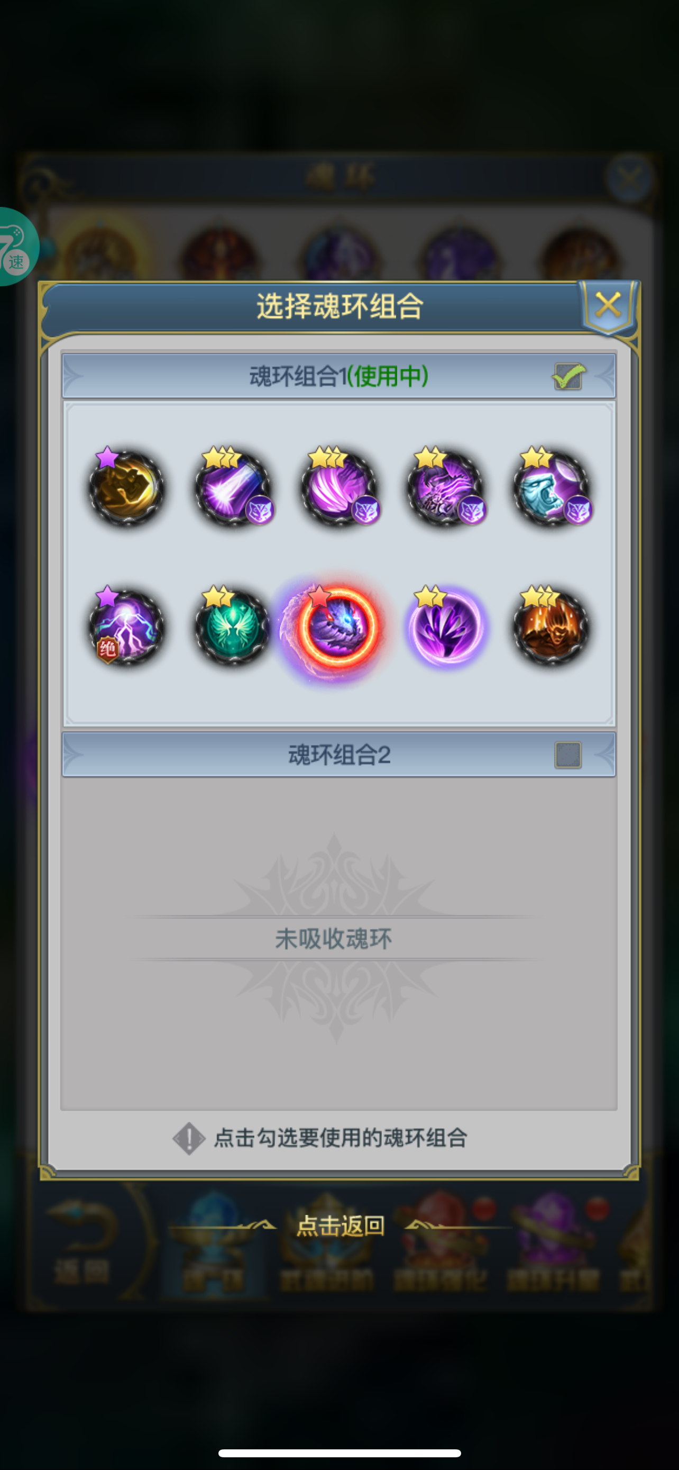This screenshot has height=1470, width=679.
Task: Tap the blurred background close X button
Action: click(x=629, y=179)
